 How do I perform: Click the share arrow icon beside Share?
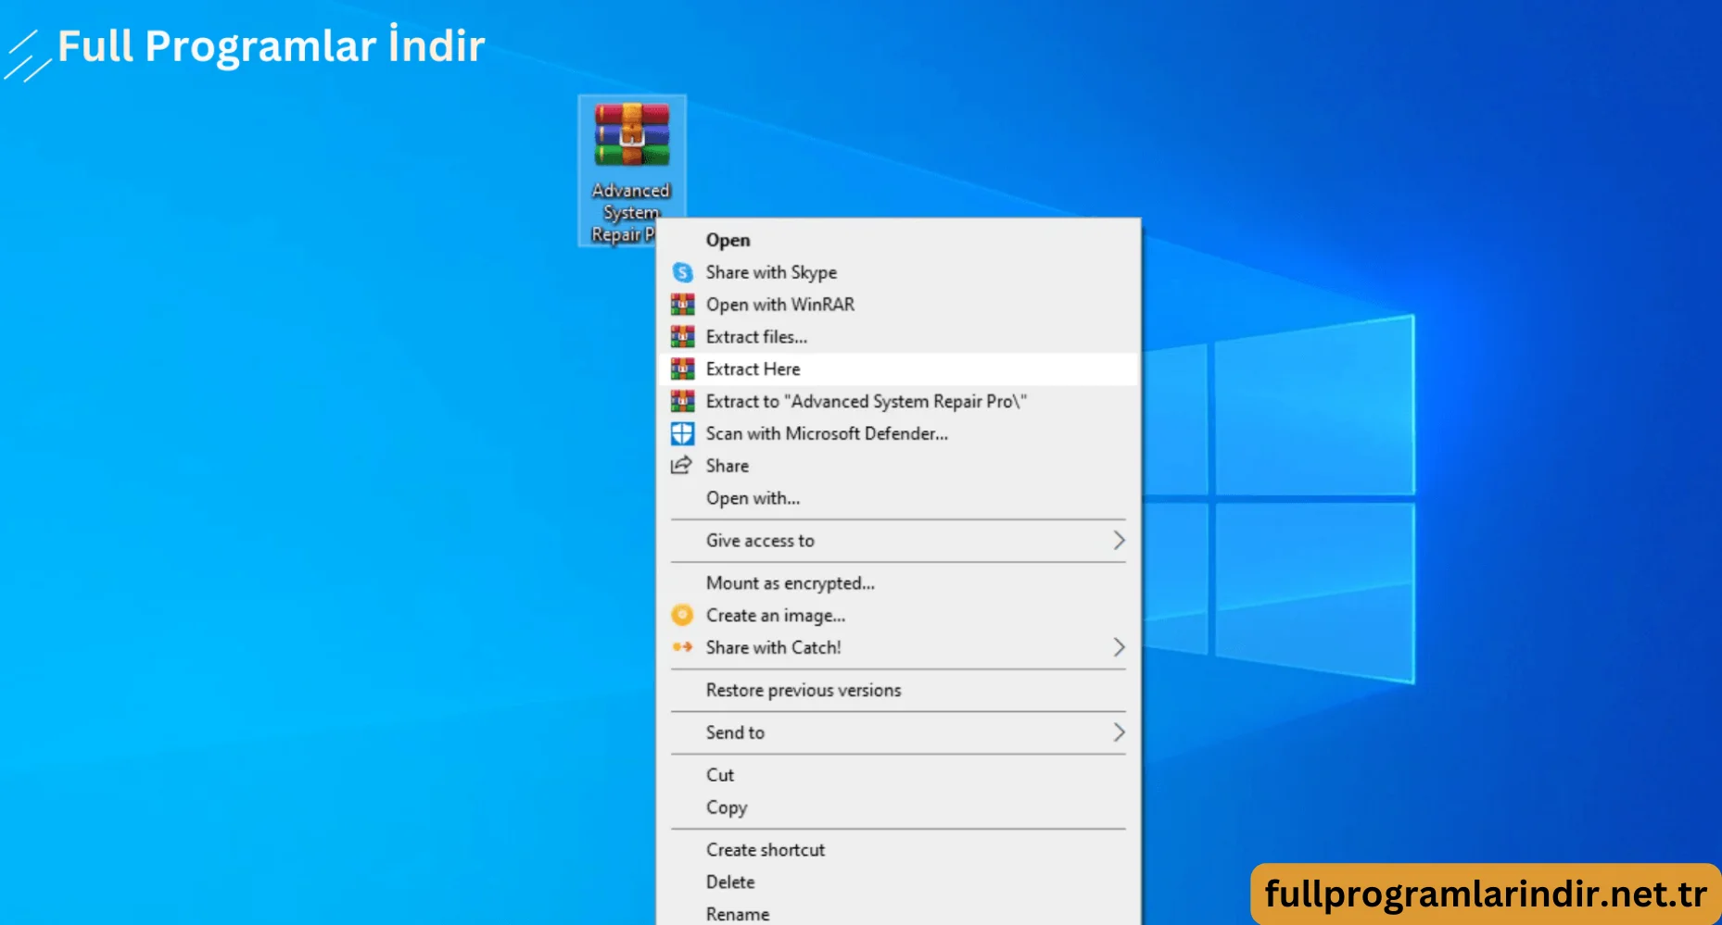pyautogui.click(x=681, y=466)
